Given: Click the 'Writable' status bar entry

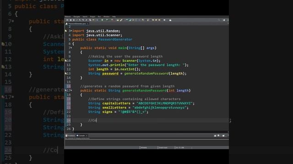Looking at the screenshot, I should (144, 148).
